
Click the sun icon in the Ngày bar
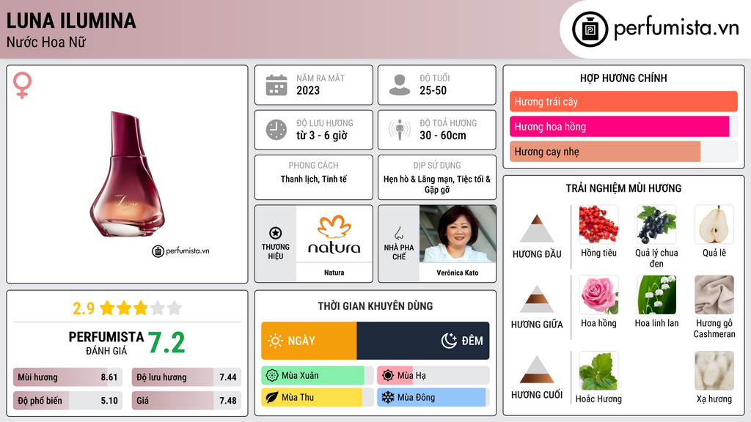(x=276, y=341)
